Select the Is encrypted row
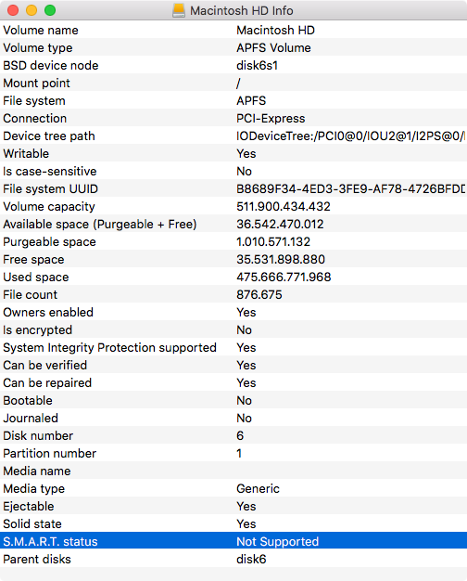This screenshot has width=467, height=581. (233, 329)
